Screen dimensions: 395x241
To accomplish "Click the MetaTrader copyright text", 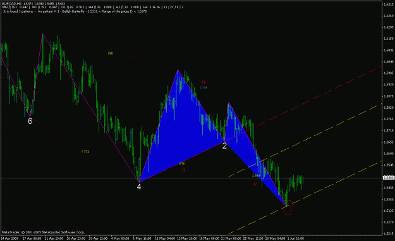I will tap(44, 232).
